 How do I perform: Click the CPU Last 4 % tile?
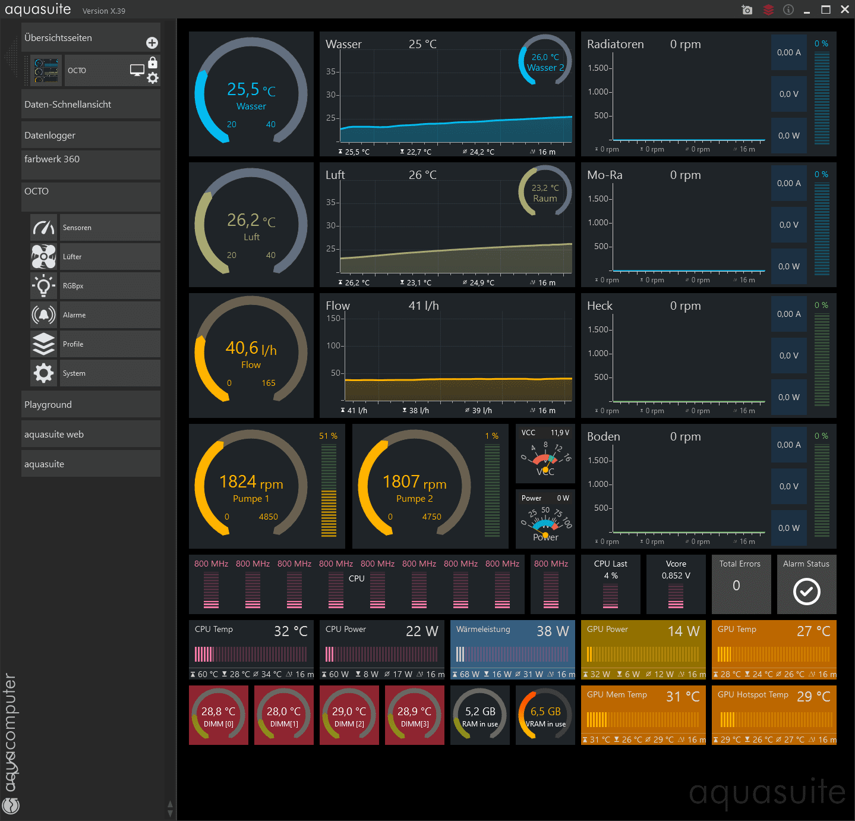(611, 584)
